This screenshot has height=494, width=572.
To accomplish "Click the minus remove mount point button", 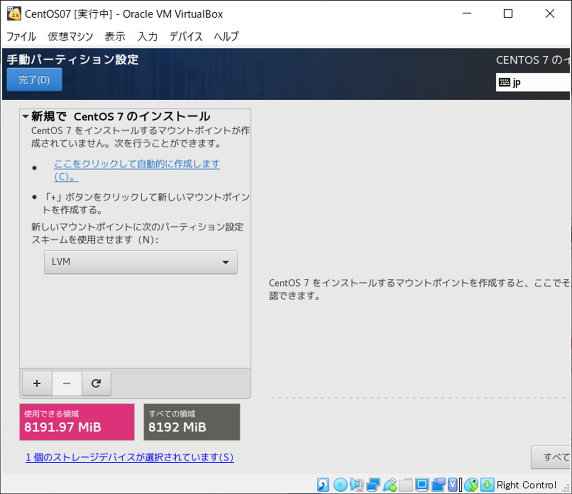I will 67,383.
